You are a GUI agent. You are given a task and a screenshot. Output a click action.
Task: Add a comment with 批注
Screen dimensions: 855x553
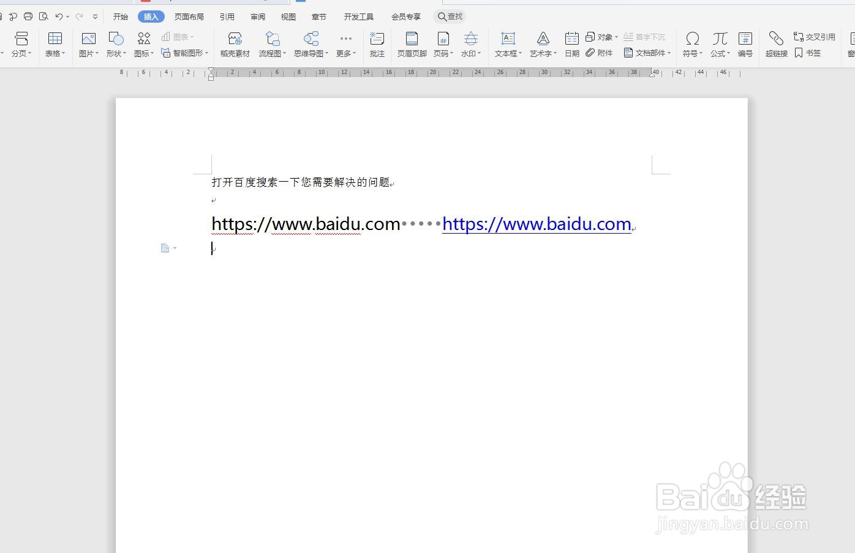coord(377,45)
